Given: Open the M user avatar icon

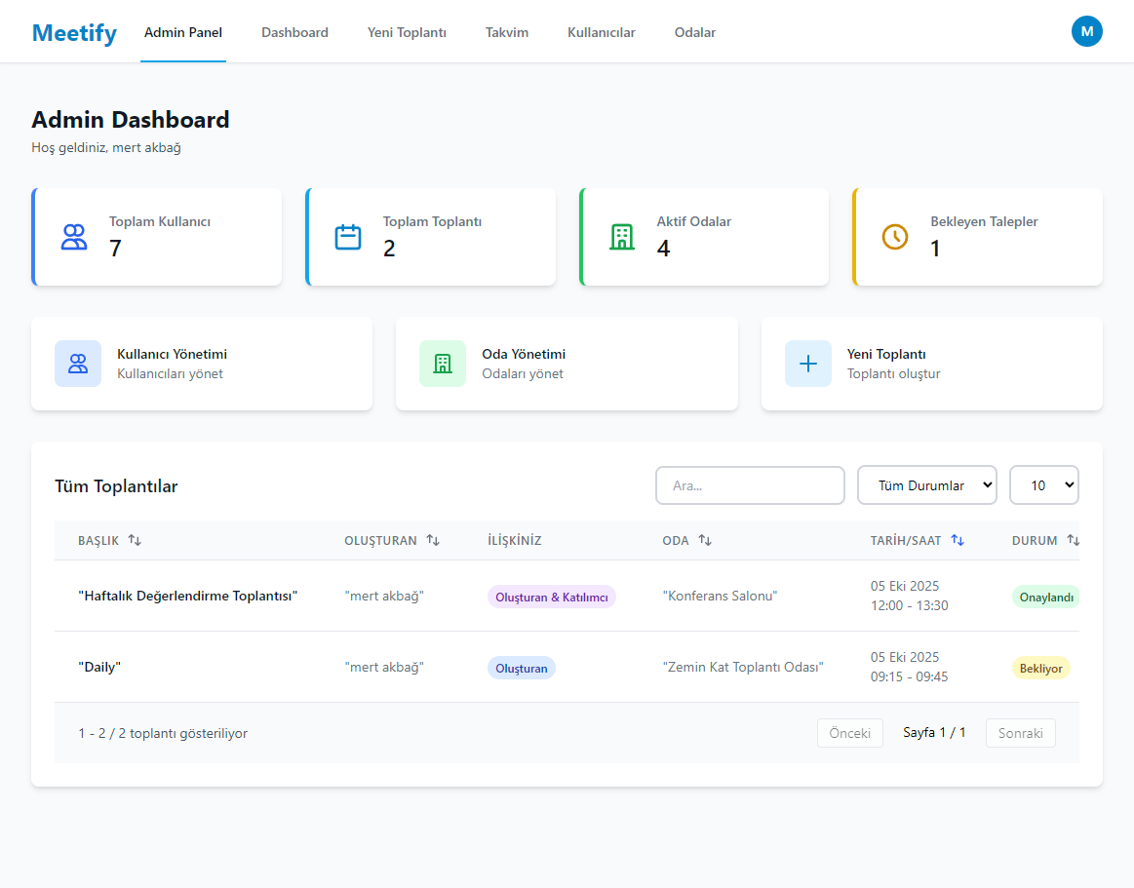Looking at the screenshot, I should (1087, 31).
